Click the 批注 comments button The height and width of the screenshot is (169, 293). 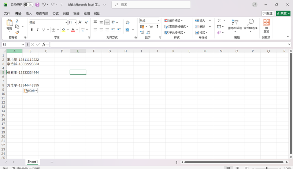tap(268, 14)
